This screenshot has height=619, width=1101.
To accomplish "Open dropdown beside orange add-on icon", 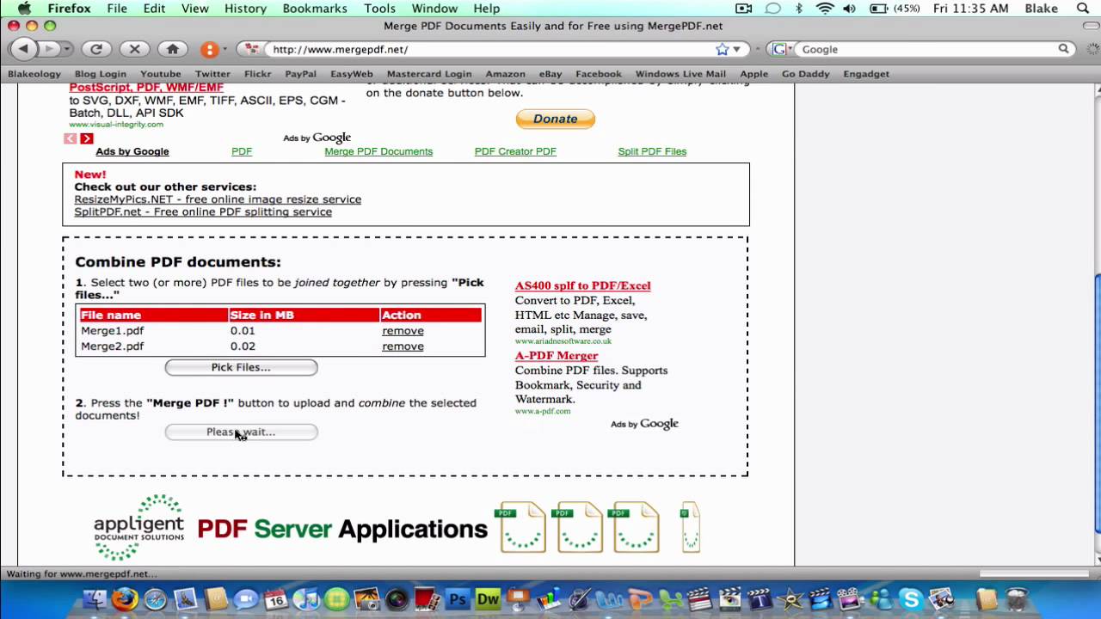I will pyautogui.click(x=225, y=49).
